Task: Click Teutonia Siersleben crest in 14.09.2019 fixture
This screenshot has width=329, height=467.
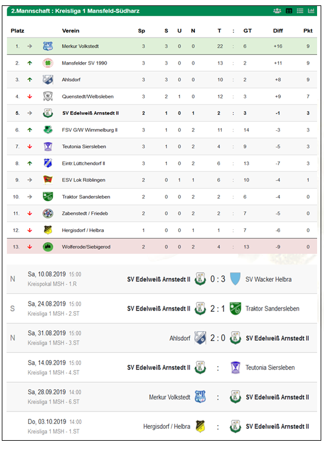Action: 235,367
